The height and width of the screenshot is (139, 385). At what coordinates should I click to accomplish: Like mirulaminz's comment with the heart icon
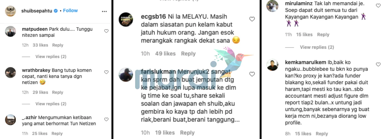pos(378,6)
